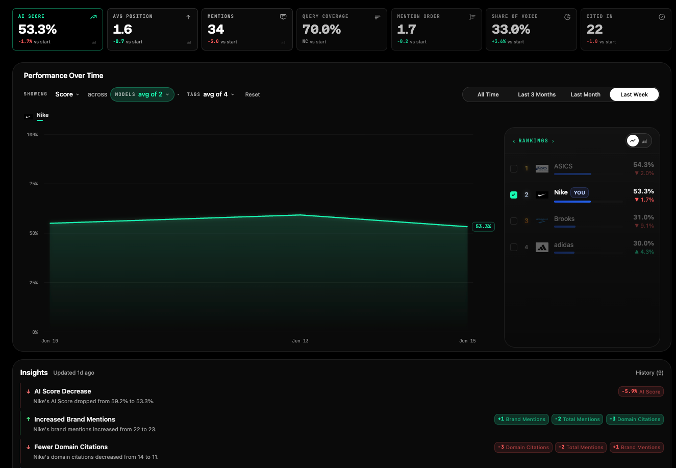Viewport: 676px width, 468px height.
Task: Select the AI Score metric card
Action: pos(58,29)
